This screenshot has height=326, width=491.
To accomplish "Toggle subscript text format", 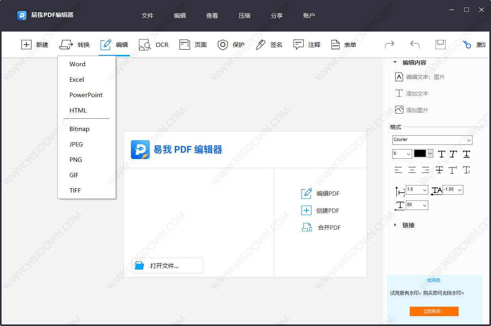I will pos(467,170).
